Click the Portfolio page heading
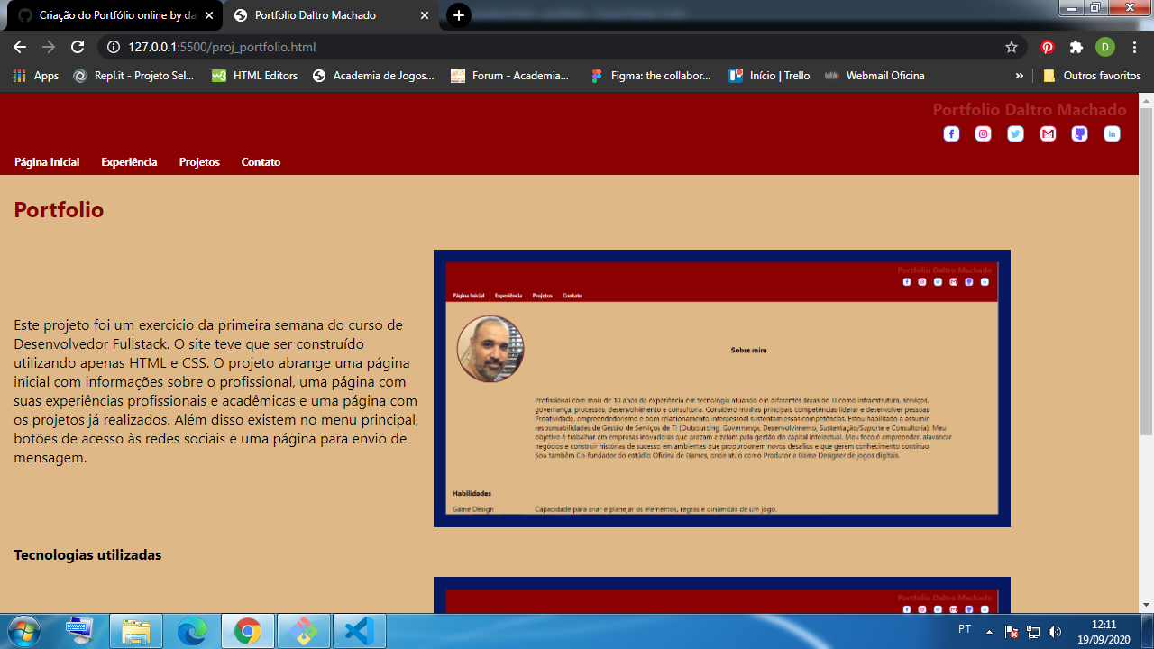This screenshot has width=1154, height=649. click(x=59, y=210)
